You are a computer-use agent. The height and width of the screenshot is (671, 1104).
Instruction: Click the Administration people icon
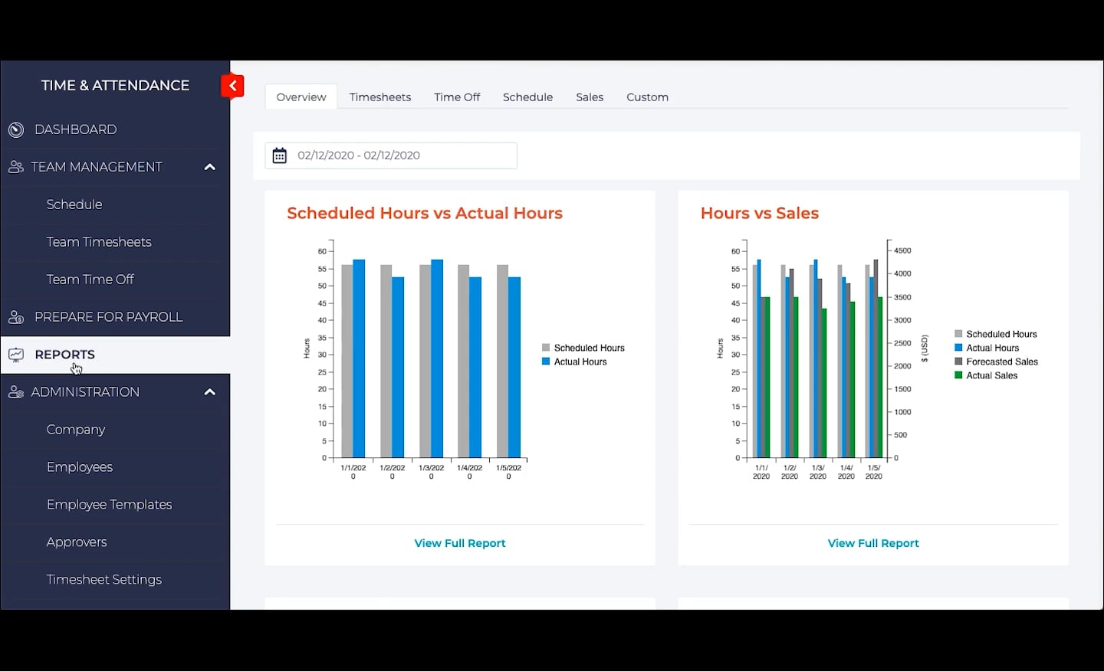15,392
